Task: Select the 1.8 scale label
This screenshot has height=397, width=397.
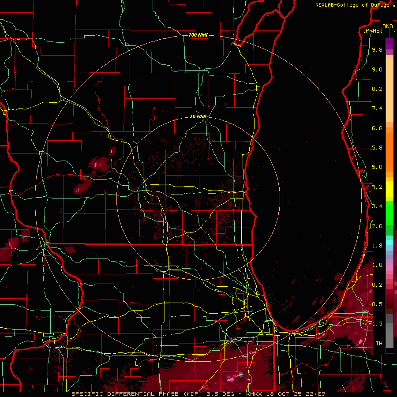Action: (377, 246)
